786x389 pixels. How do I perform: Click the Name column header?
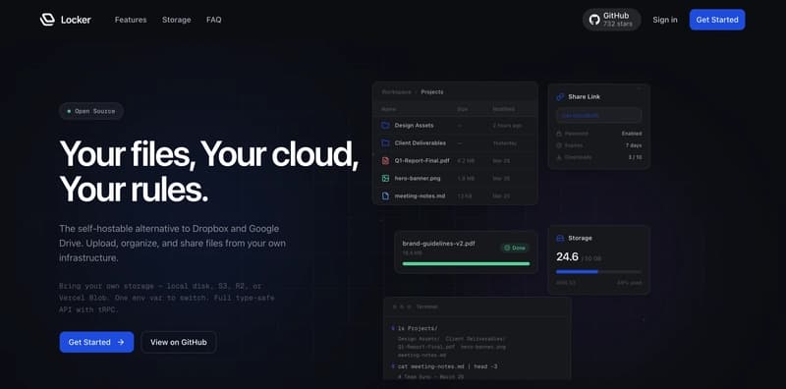pos(388,109)
